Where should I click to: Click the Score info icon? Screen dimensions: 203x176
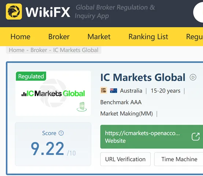[x=61, y=133]
